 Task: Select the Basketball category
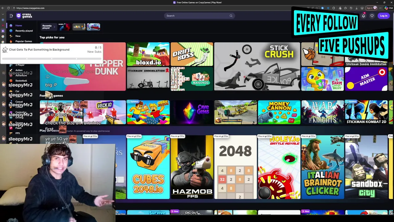21,81
